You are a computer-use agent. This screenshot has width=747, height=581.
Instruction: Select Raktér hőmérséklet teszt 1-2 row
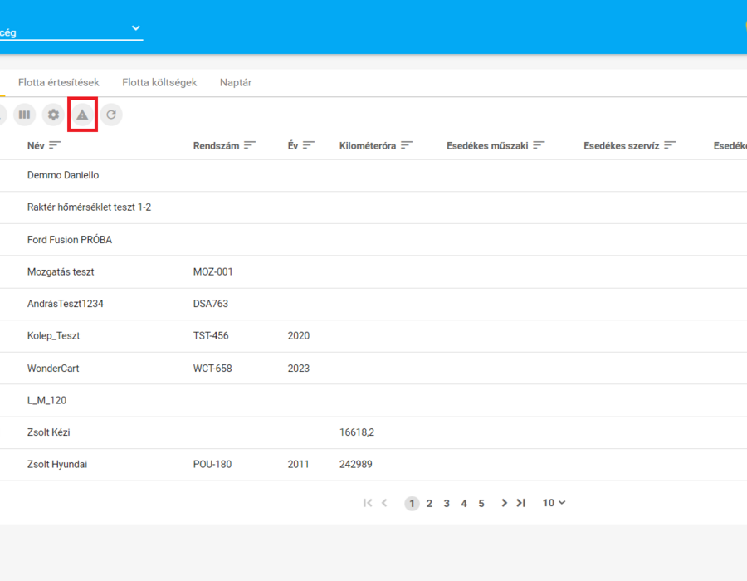pos(373,207)
